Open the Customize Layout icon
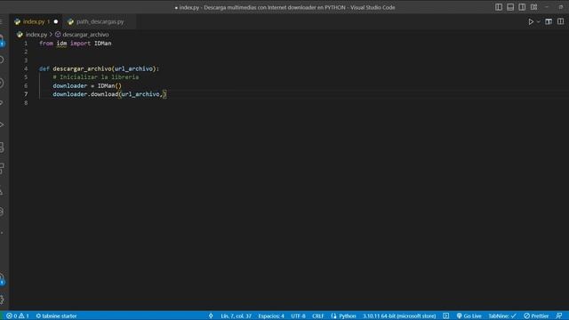This screenshot has width=569, height=320. point(533,7)
